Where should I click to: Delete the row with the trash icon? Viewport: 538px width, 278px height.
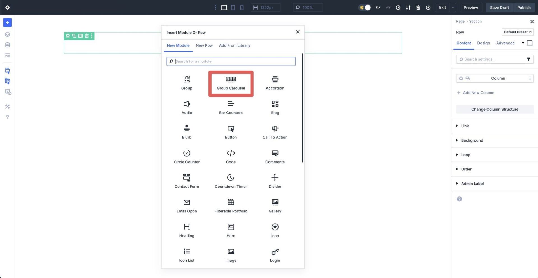[86, 36]
